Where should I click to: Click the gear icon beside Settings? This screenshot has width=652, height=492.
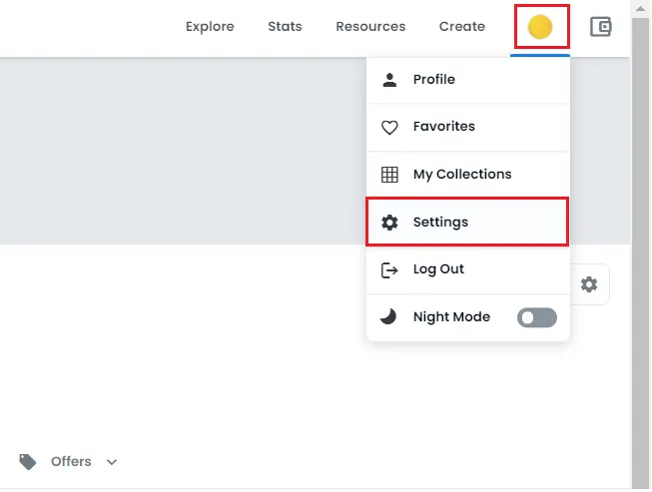pyautogui.click(x=389, y=222)
